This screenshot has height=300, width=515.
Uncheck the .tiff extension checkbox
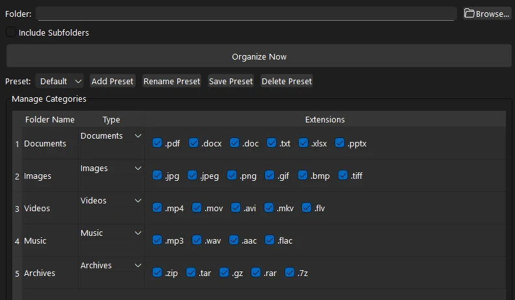342,176
